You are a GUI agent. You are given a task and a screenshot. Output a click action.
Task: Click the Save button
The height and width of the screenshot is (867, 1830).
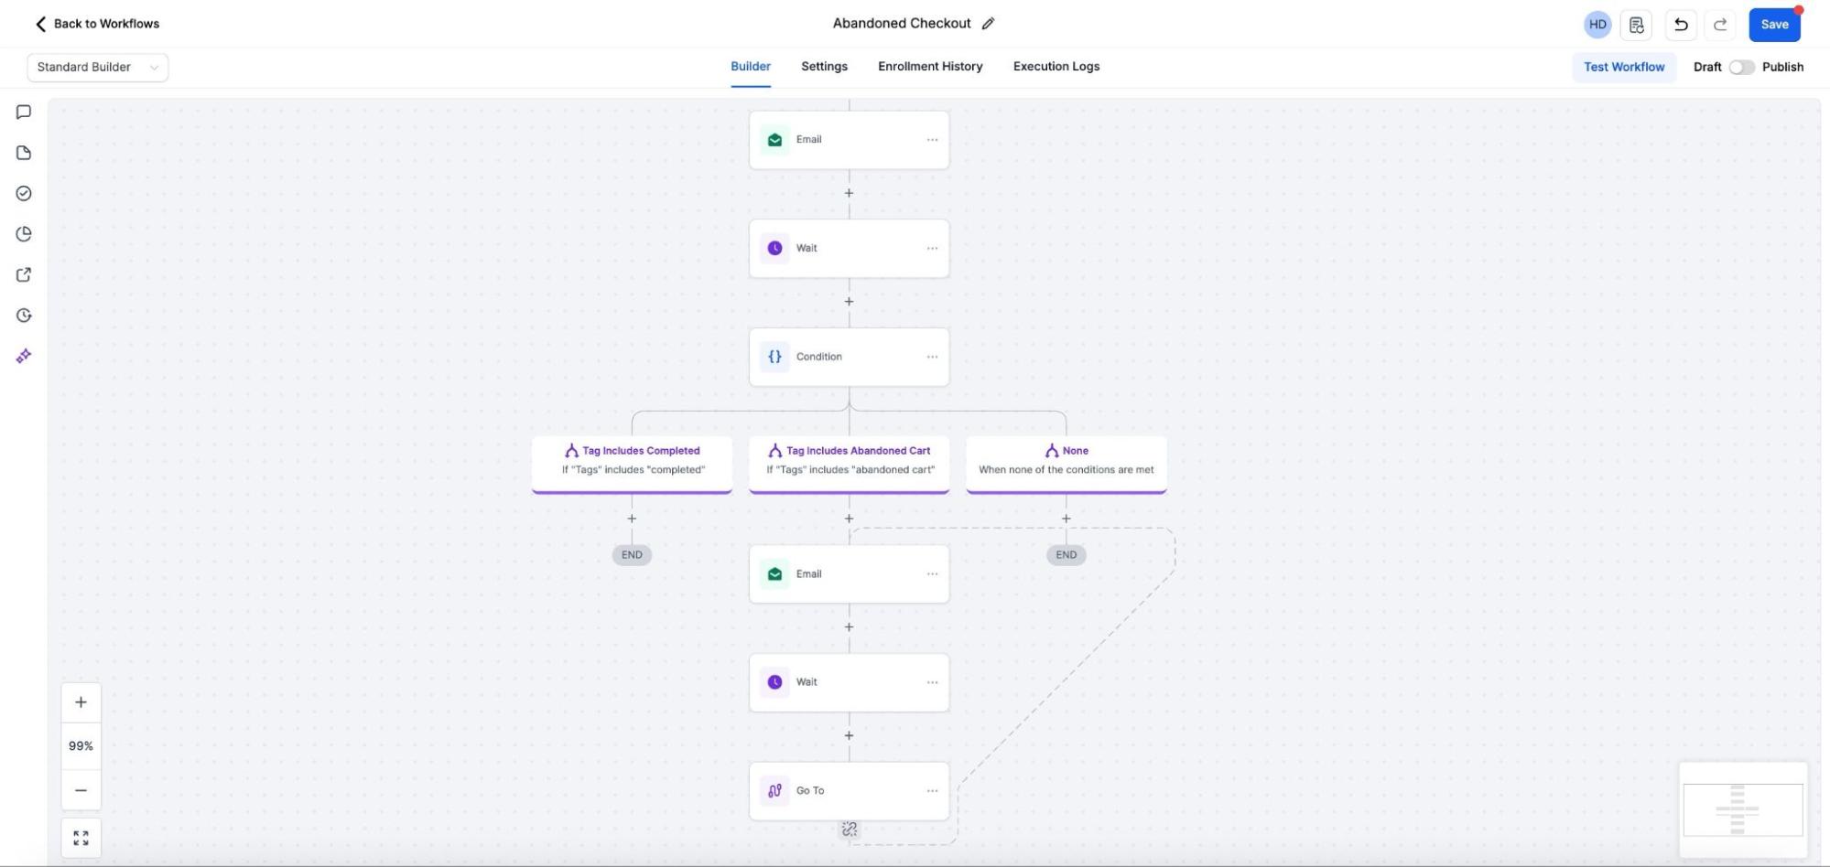pyautogui.click(x=1773, y=25)
